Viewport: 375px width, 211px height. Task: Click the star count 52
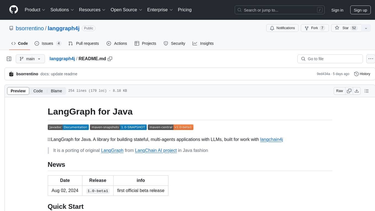(354, 28)
